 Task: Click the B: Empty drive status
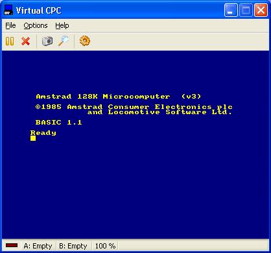pyautogui.click(x=73, y=246)
